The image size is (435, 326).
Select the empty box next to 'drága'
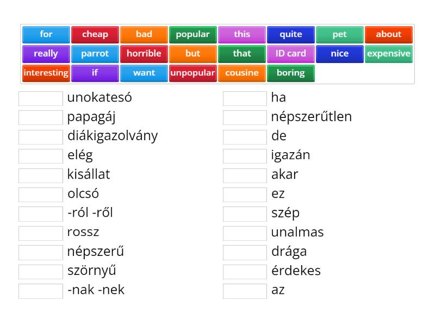click(245, 252)
